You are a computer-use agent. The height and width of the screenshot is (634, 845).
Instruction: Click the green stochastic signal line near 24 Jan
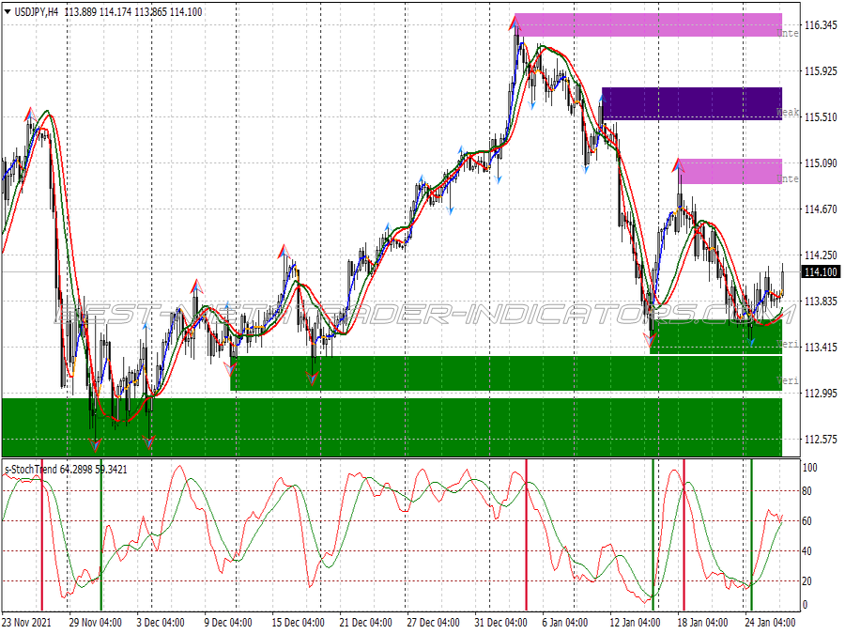coord(751,534)
